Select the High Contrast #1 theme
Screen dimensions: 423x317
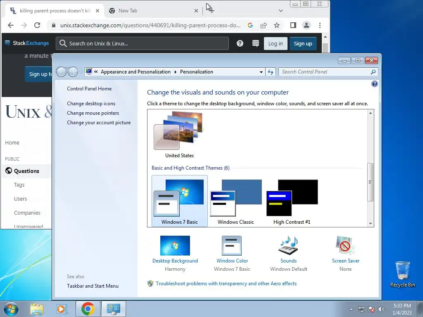pyautogui.click(x=292, y=201)
